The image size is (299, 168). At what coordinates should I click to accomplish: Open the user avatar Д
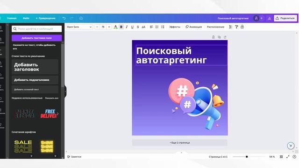point(256,18)
